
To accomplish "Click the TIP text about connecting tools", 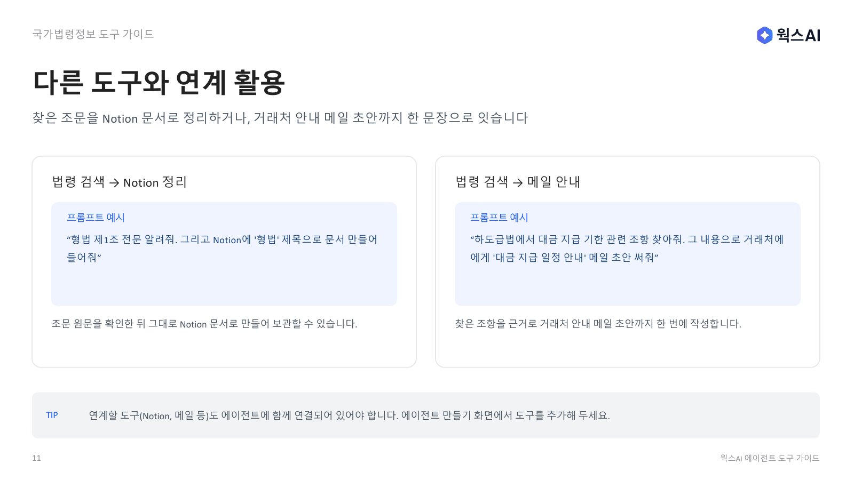I will 349,415.
